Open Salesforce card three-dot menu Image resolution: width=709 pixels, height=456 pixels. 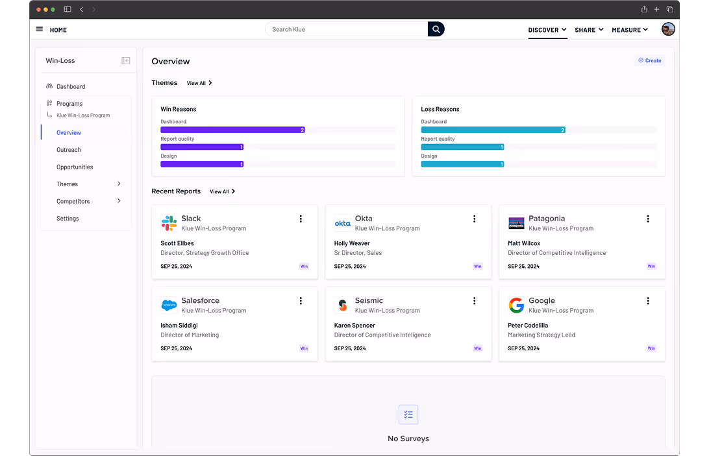pyautogui.click(x=301, y=301)
